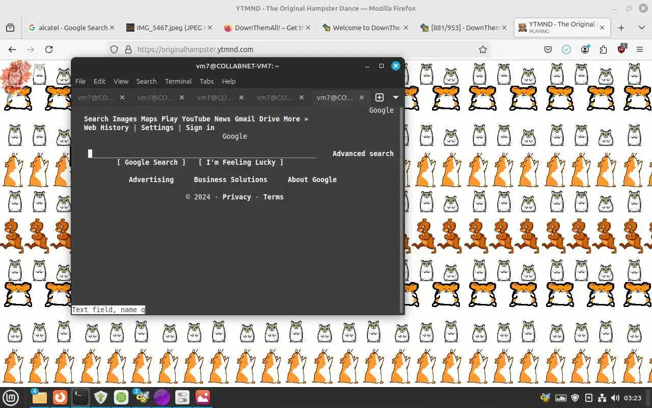The width and height of the screenshot is (652, 408).
Task: Open the terminal Tabs menu
Action: tap(207, 81)
